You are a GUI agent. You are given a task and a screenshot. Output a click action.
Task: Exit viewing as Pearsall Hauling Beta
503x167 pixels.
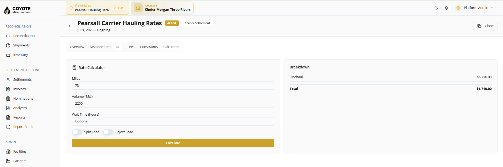click(x=118, y=8)
